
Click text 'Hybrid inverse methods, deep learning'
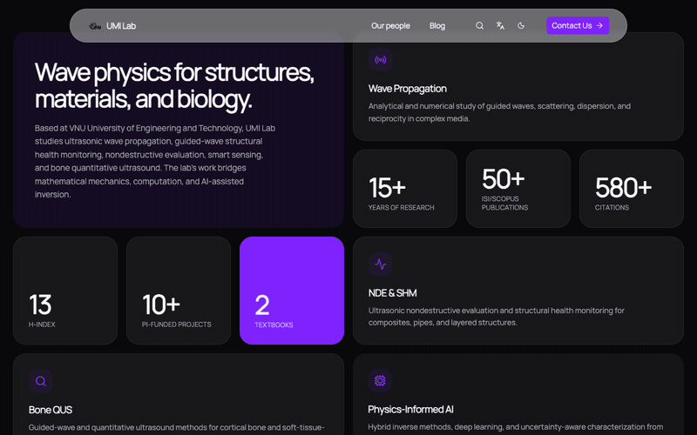coord(516,427)
